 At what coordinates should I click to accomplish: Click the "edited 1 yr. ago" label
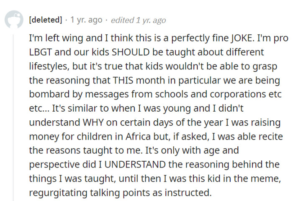pyautogui.click(x=139, y=20)
